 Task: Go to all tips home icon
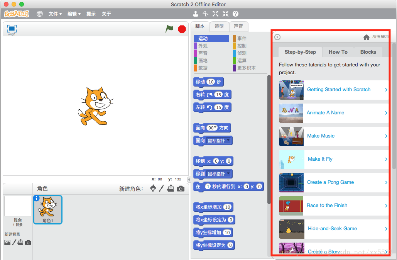(367, 37)
